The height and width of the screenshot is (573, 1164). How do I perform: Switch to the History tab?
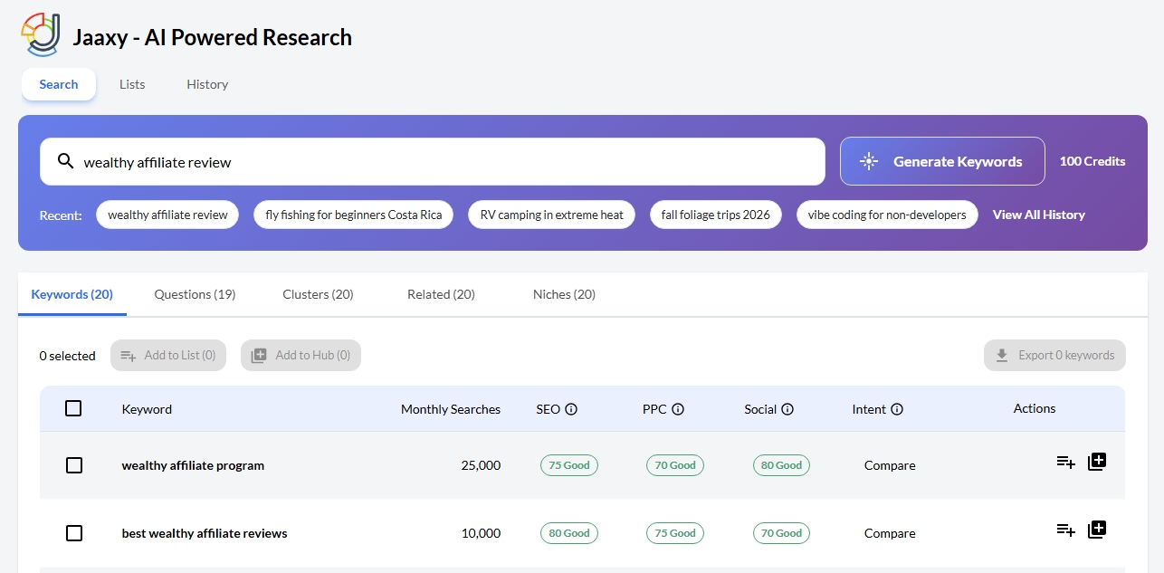[x=207, y=84]
